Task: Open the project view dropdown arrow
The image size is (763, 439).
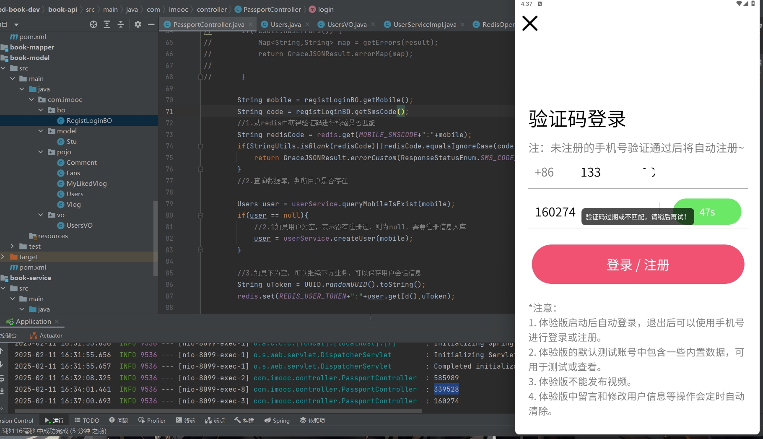Action: (16, 24)
